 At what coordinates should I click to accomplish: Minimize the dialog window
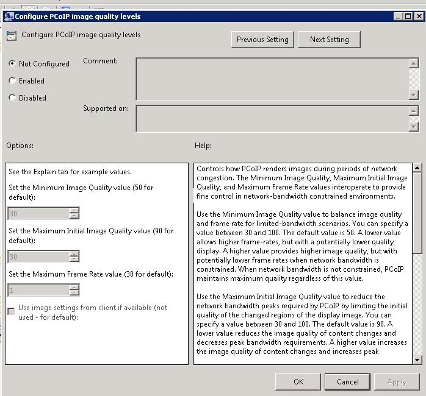tap(398, 16)
